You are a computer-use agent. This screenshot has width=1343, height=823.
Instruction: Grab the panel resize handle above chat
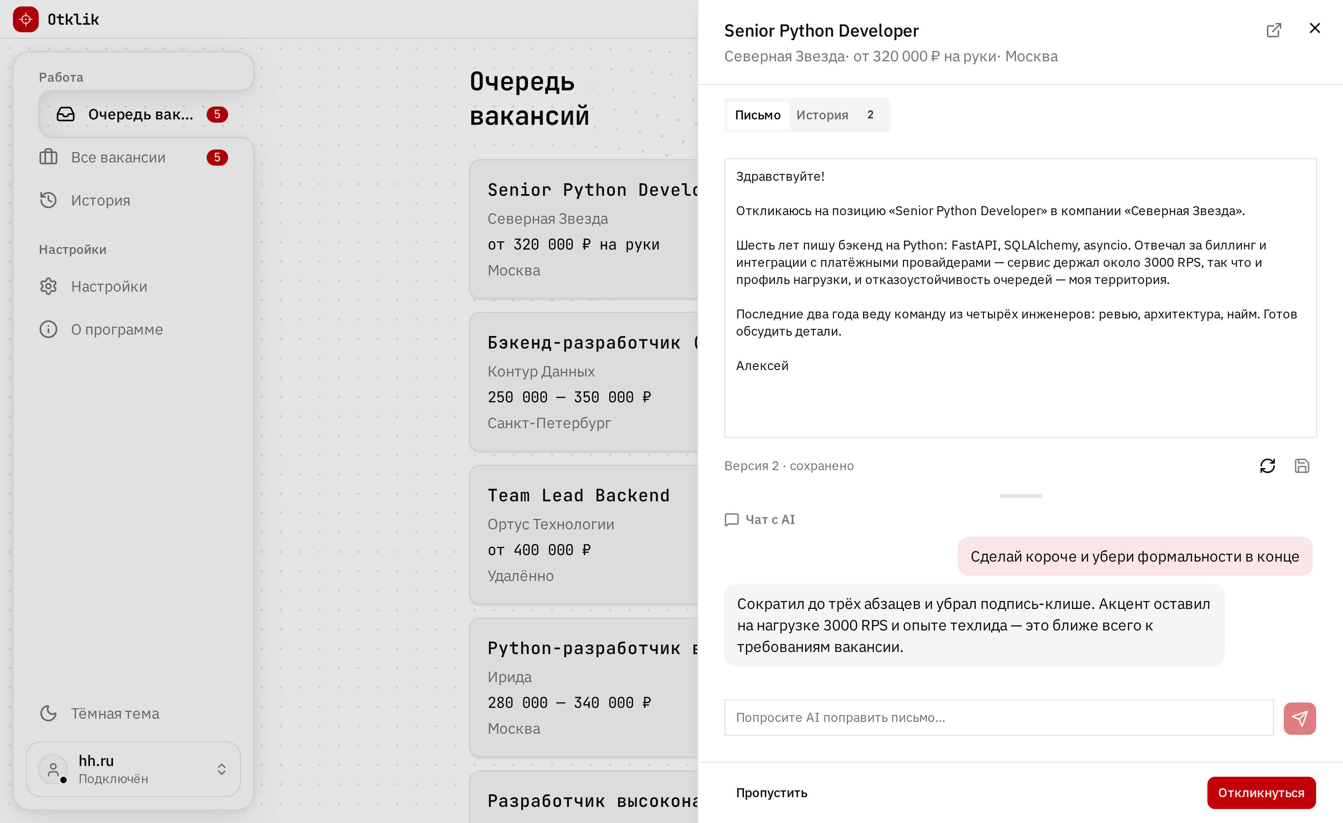(x=1020, y=496)
